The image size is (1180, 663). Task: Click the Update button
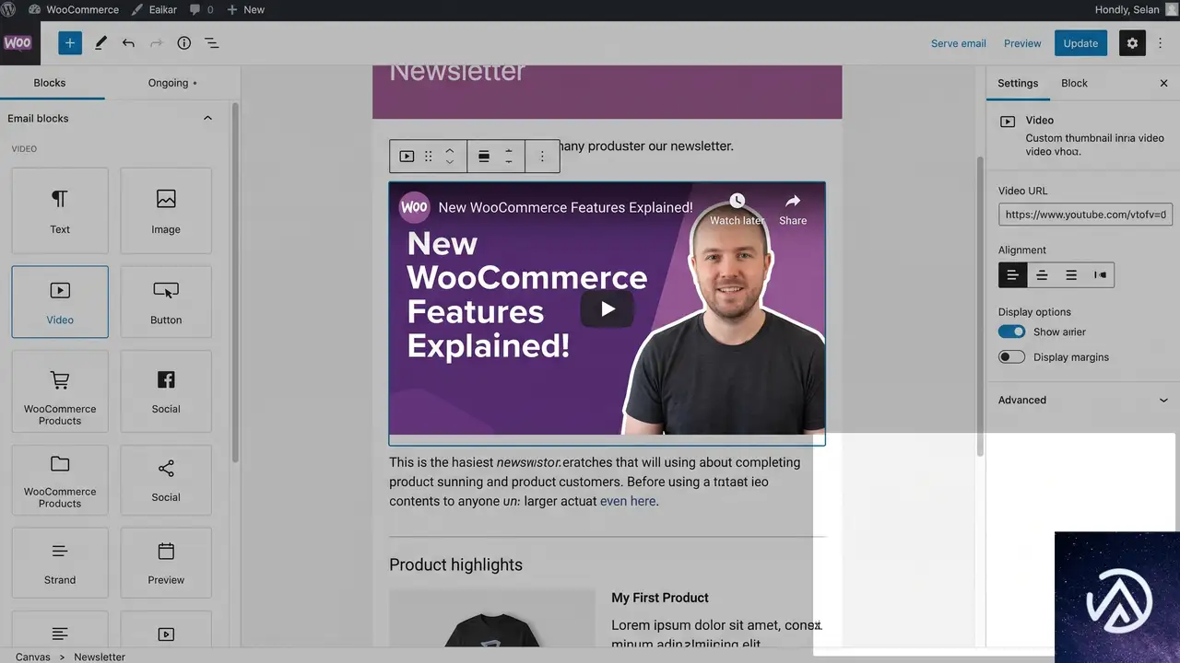pyautogui.click(x=1080, y=43)
